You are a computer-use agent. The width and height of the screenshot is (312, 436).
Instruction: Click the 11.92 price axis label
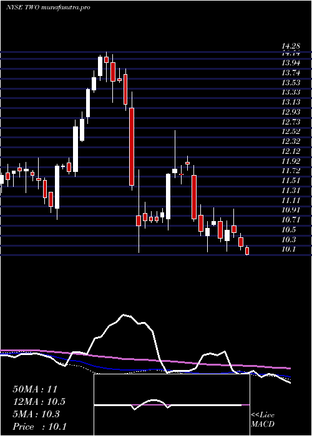click(291, 161)
